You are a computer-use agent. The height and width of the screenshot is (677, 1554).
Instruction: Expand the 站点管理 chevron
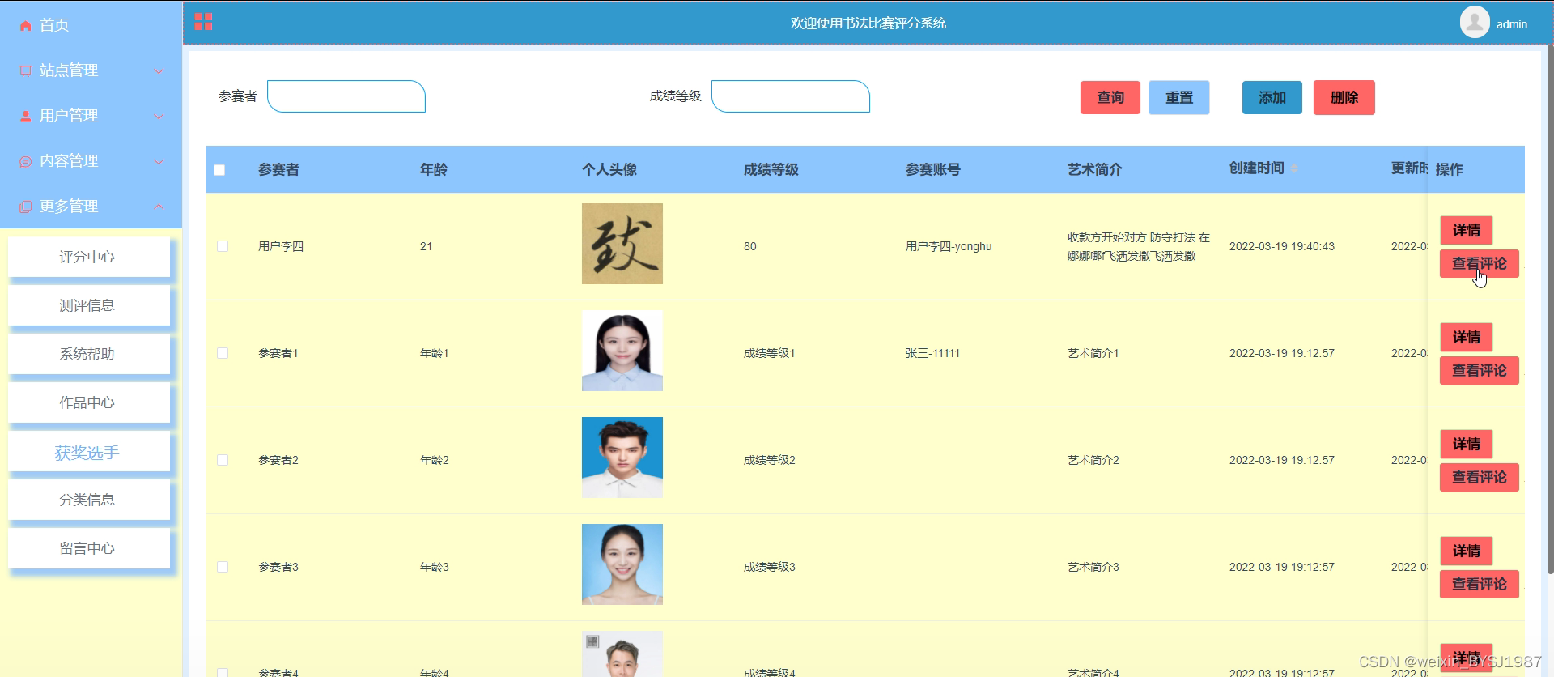click(159, 71)
